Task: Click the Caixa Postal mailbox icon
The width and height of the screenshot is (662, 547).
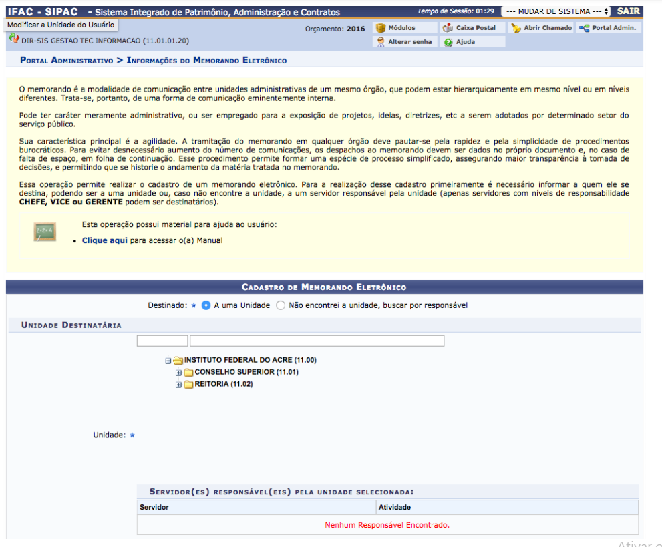Action: [448, 28]
